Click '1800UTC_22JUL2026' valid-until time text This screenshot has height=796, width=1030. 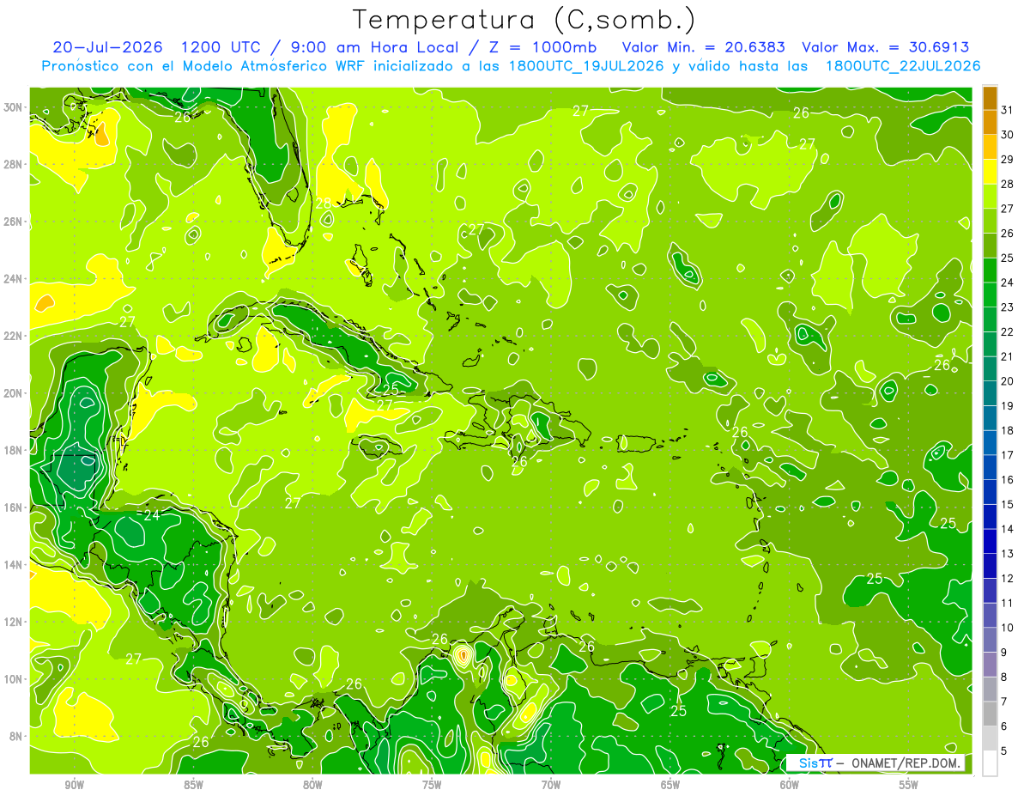coord(903,66)
